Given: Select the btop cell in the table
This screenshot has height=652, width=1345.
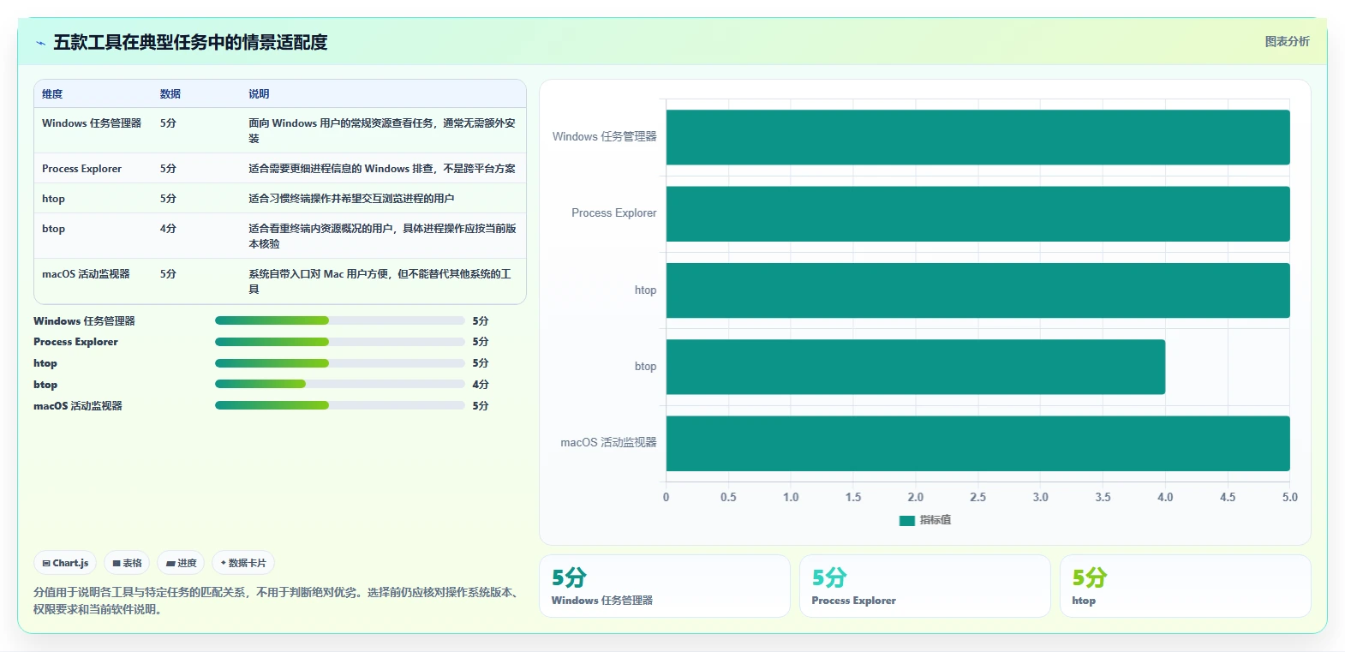Looking at the screenshot, I should [x=53, y=229].
